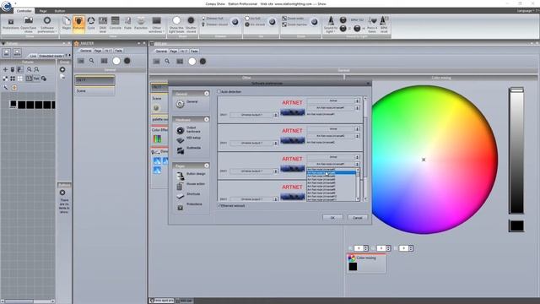This screenshot has height=304, width=540.
Task: Open MIDI setup in preferences sidebar
Action: point(188,138)
